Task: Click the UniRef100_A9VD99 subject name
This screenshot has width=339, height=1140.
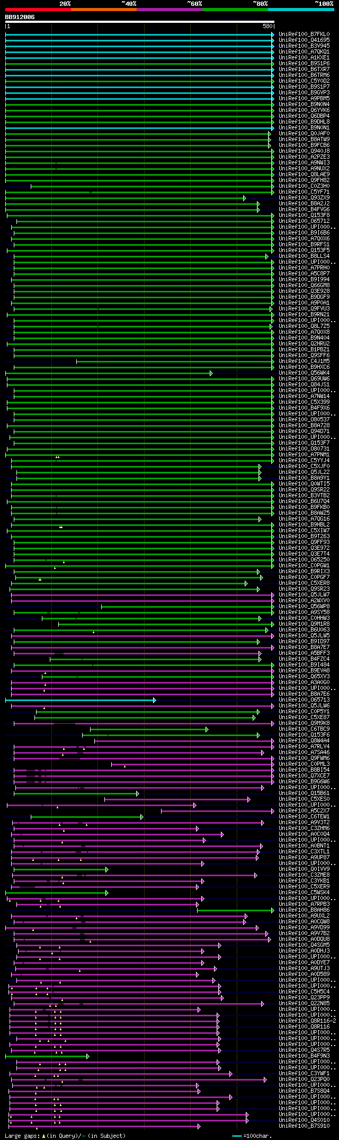Action: tap(304, 928)
